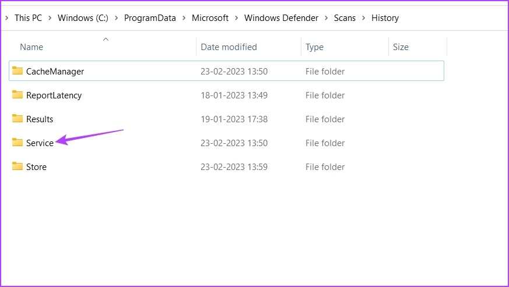Click date 18-01-2023 13:49

point(234,95)
